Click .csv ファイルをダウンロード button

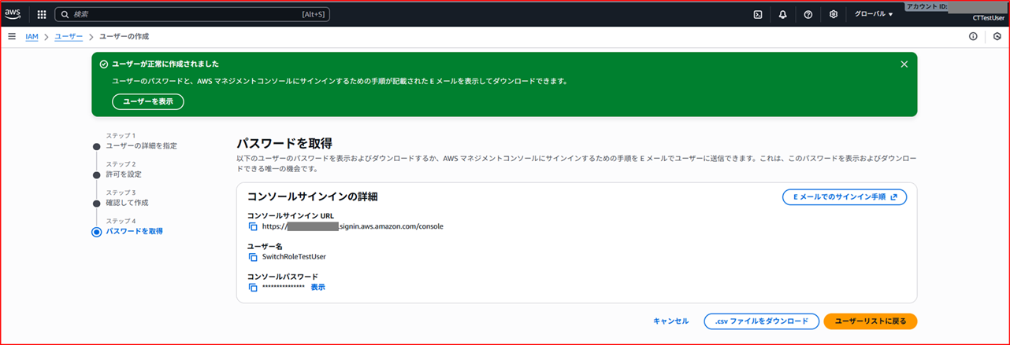pyautogui.click(x=761, y=321)
